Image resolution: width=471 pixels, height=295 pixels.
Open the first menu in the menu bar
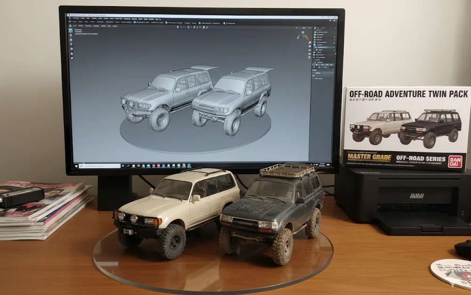click(x=74, y=18)
